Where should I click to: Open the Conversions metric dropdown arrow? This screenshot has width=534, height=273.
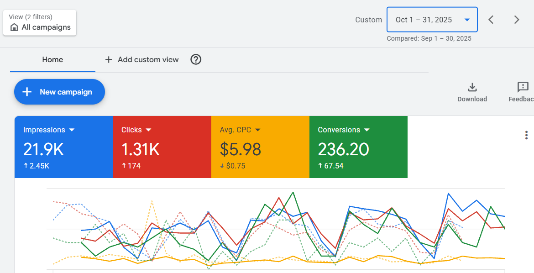tap(367, 130)
